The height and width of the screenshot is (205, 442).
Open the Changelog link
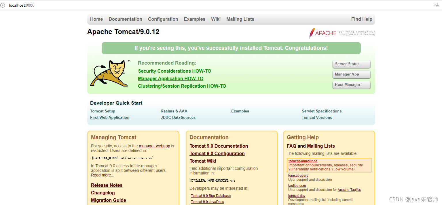click(103, 193)
